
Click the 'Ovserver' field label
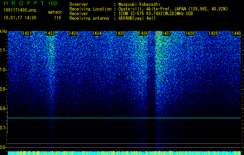point(79,4)
